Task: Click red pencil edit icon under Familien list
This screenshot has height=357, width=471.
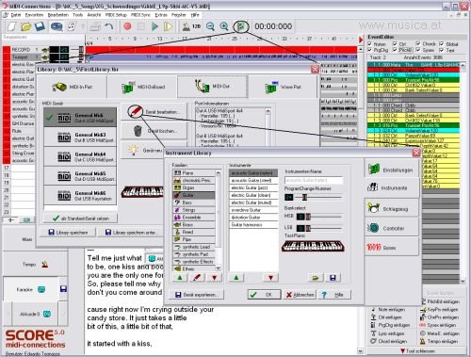Action: pos(197,278)
